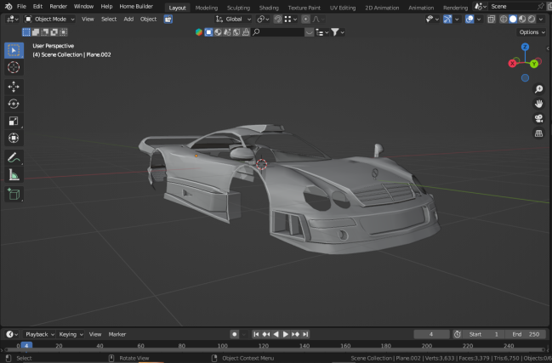
Task: Click the current frame field showing 4
Action: pos(431,334)
